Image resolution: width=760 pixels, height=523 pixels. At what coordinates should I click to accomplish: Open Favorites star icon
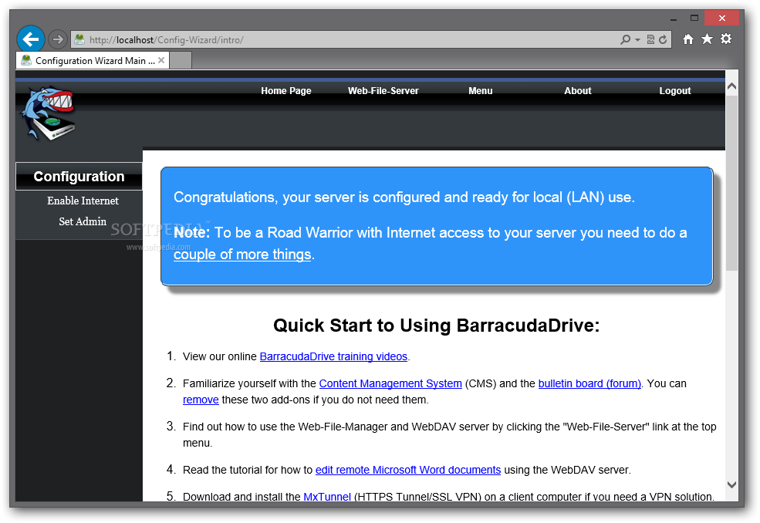[708, 39]
